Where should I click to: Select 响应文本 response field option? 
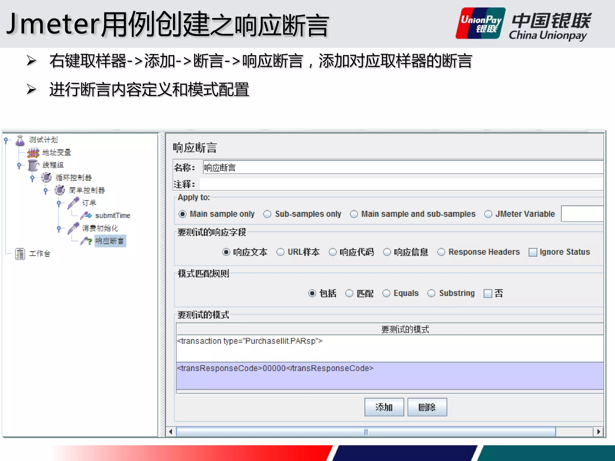click(226, 252)
